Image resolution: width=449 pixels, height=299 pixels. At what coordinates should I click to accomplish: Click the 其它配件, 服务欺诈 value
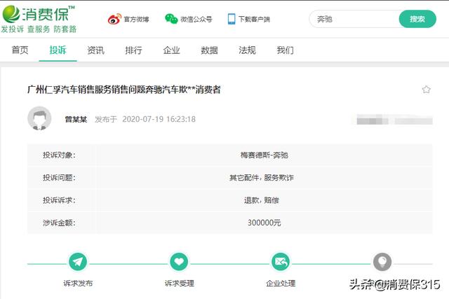pos(262,178)
